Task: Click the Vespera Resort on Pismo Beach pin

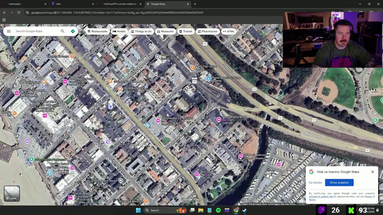Action: coord(72,168)
